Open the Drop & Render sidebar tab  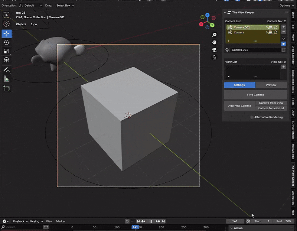(293, 55)
